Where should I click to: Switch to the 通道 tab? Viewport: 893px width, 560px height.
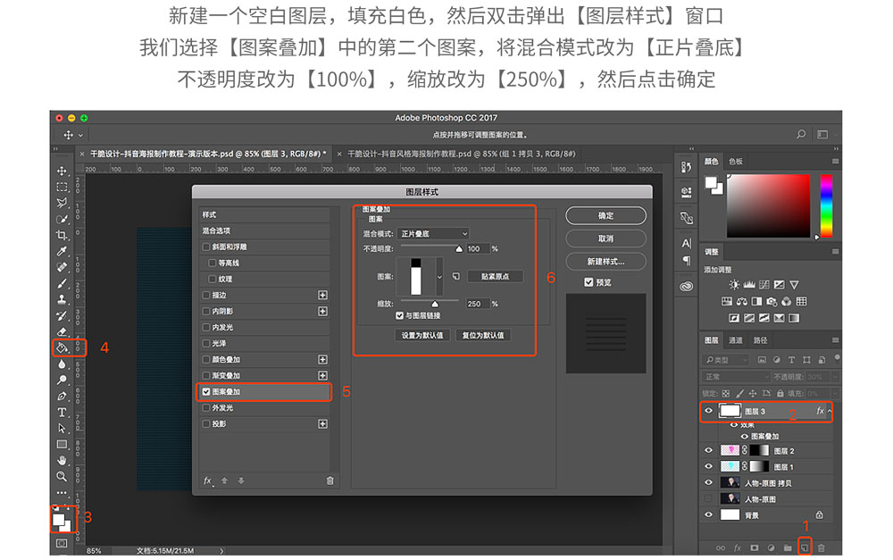736,340
